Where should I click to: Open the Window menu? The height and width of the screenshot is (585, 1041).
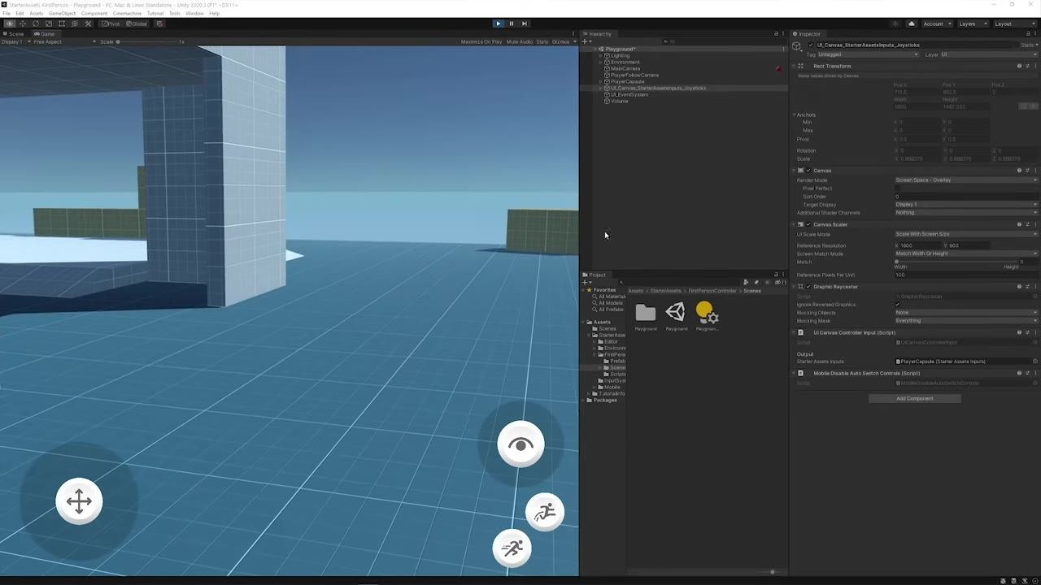(x=194, y=14)
